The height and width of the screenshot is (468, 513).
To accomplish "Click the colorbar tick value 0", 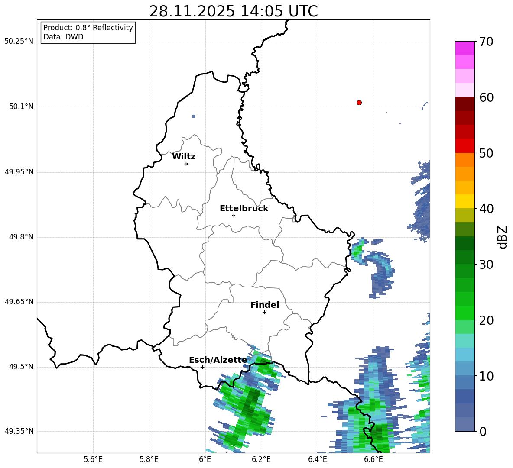I will (x=483, y=432).
